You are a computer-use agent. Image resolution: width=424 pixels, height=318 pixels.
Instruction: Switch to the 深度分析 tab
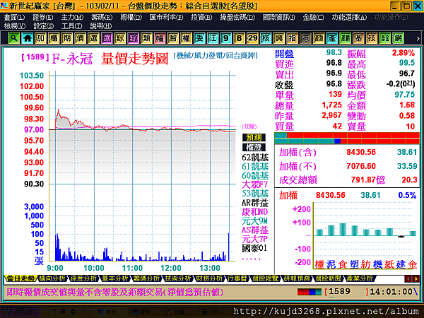click(83, 278)
